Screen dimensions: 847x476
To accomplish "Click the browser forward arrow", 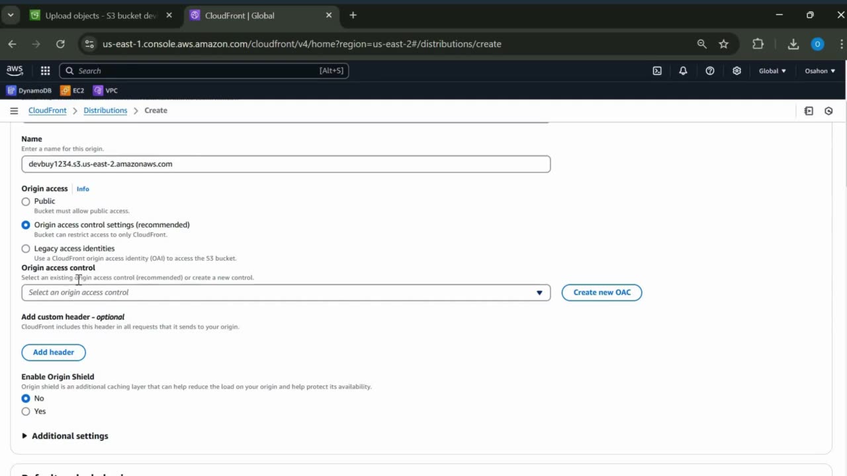I will pos(36,44).
